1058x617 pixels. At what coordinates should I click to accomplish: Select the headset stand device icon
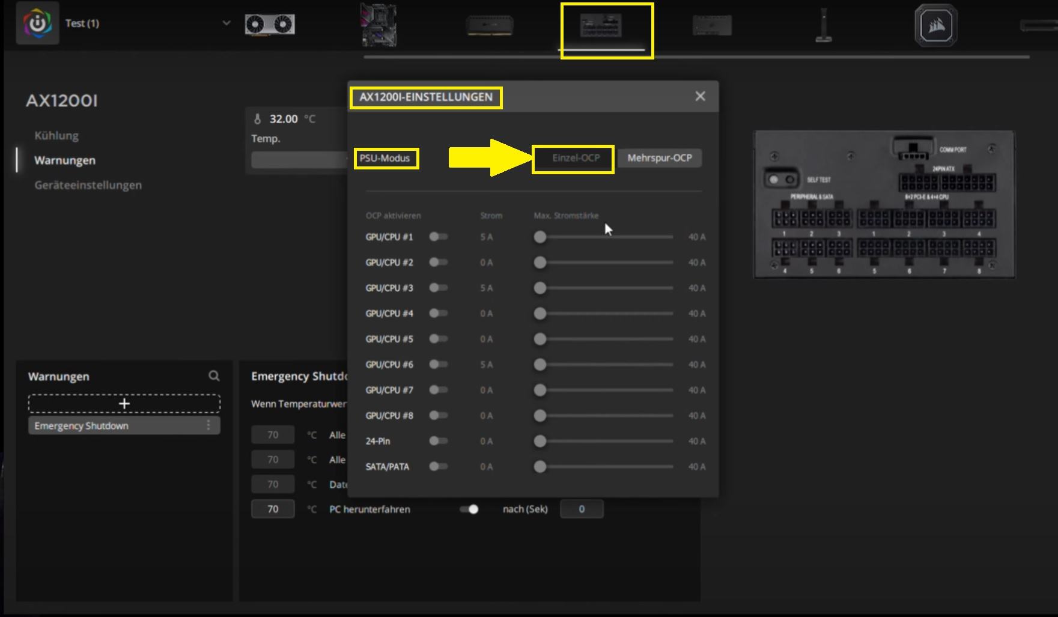click(x=824, y=25)
